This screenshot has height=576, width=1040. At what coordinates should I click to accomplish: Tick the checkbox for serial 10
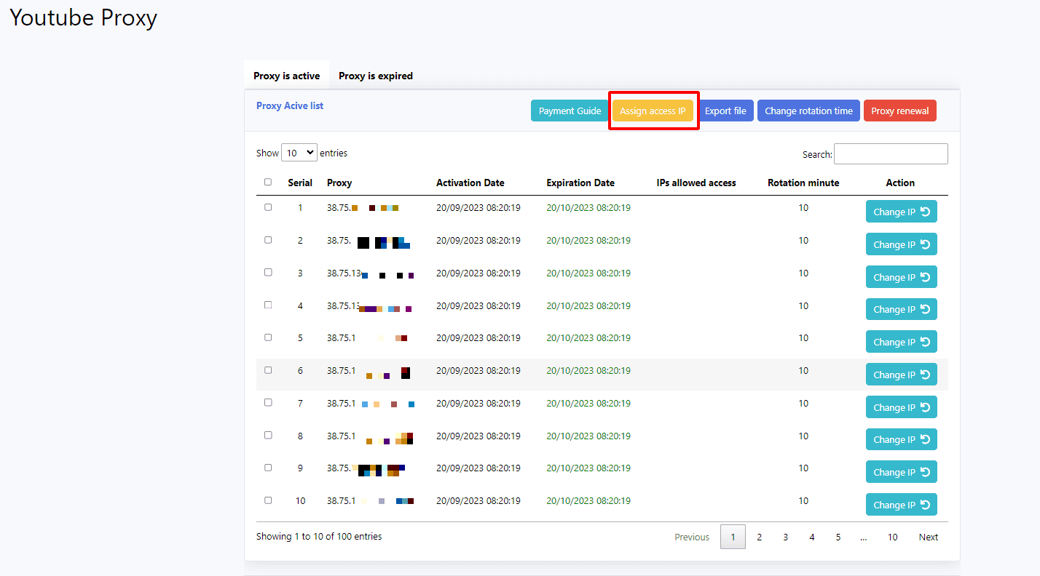coord(268,500)
